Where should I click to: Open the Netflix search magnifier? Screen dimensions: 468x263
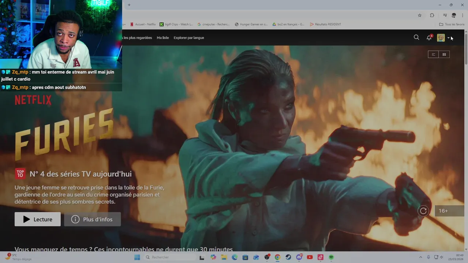click(416, 37)
